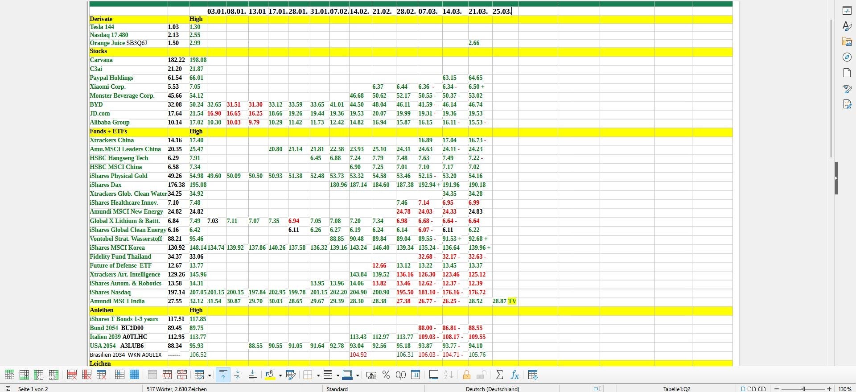Viewport: 856px width, 392px height.
Task: Apply the yellow table cell background color
Action: pos(270,375)
